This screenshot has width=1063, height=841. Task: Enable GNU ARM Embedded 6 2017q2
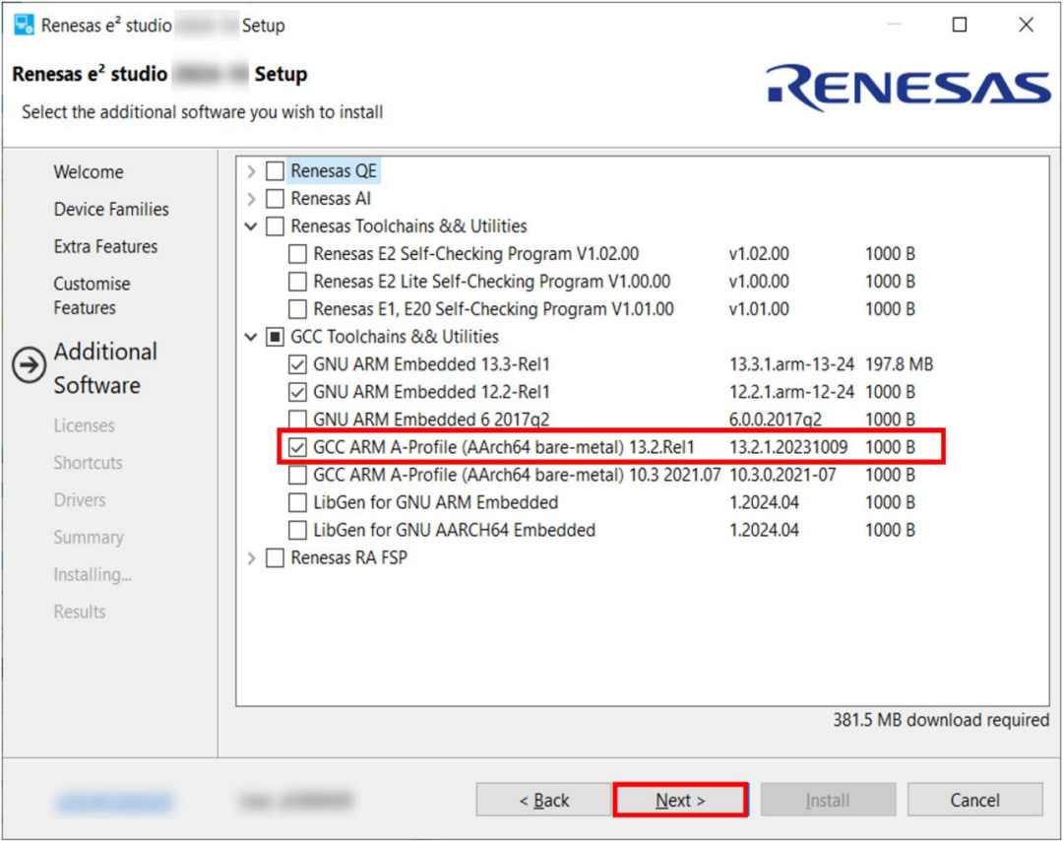(x=297, y=420)
